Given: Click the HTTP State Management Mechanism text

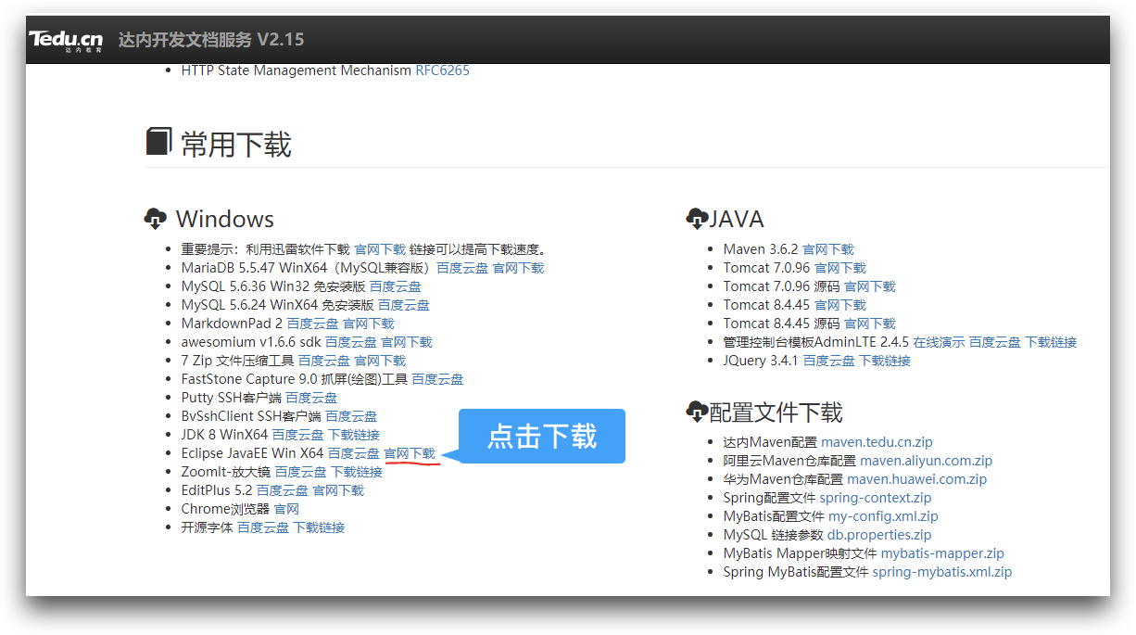Looking at the screenshot, I should coord(297,70).
